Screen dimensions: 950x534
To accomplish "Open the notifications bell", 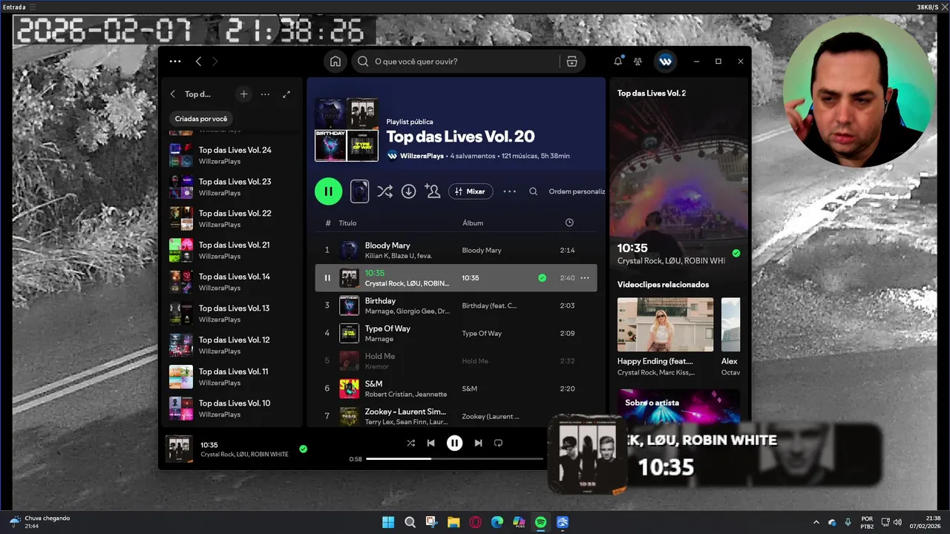I will pyautogui.click(x=617, y=62).
